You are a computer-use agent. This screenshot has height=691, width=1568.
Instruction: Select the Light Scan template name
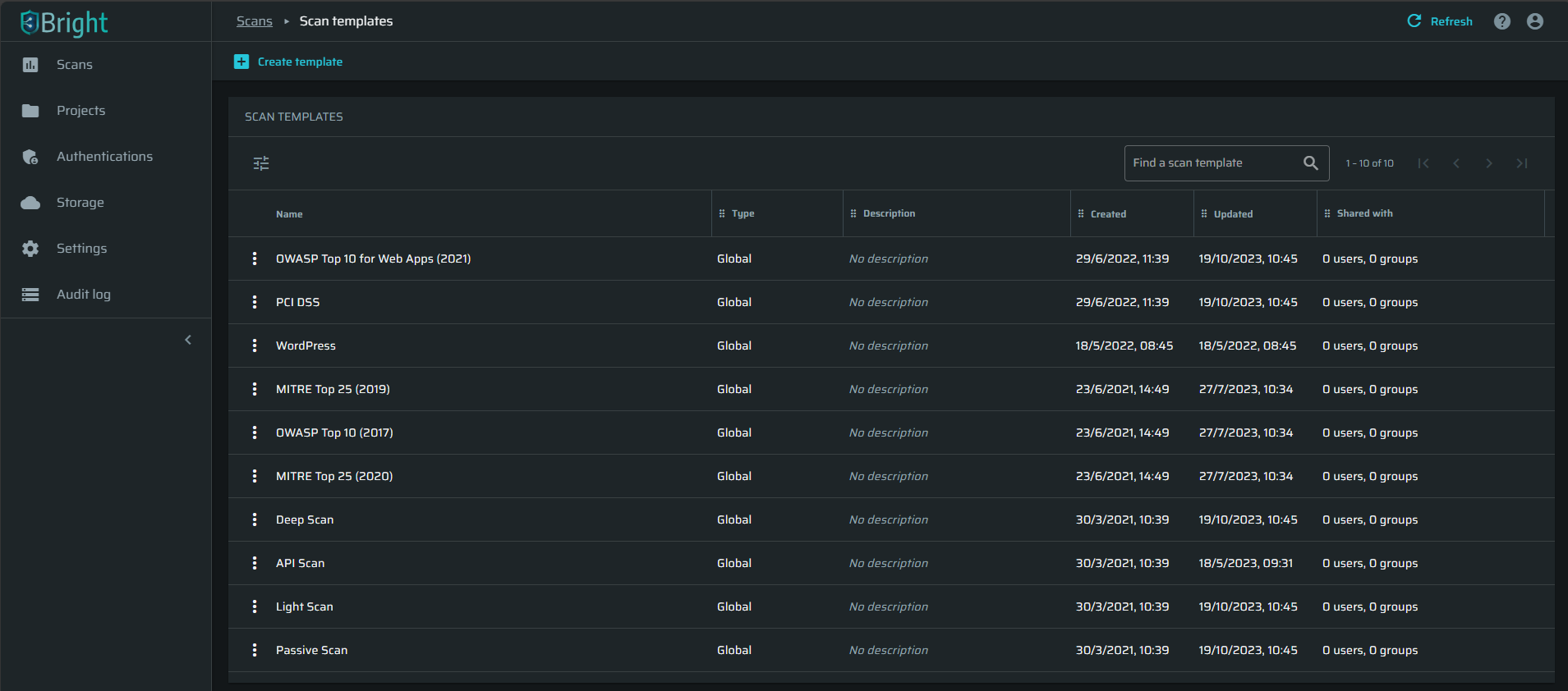pos(304,606)
